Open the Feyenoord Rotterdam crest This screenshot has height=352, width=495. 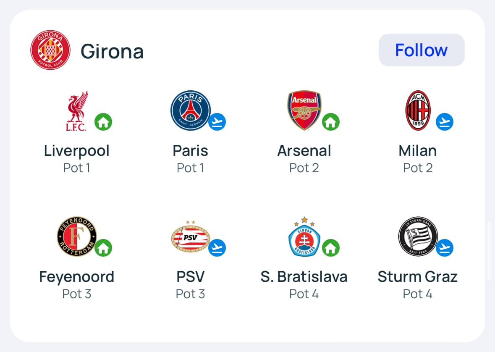pos(76,237)
